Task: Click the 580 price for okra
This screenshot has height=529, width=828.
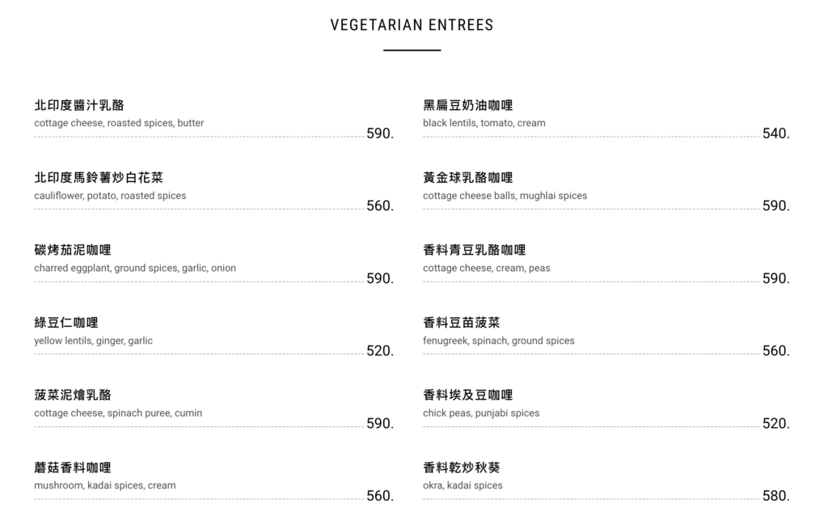Action: (x=775, y=496)
